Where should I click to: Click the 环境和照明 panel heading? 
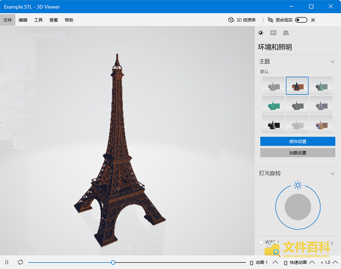(x=275, y=47)
